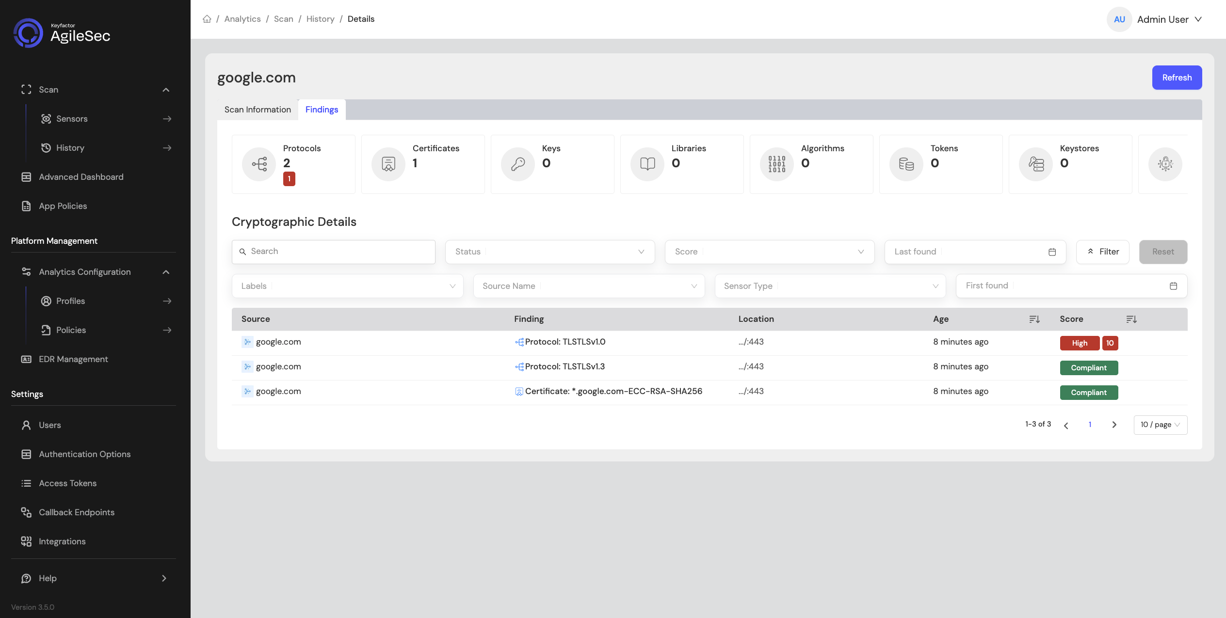Image resolution: width=1226 pixels, height=618 pixels.
Task: Click the High score badge
Action: (x=1080, y=343)
